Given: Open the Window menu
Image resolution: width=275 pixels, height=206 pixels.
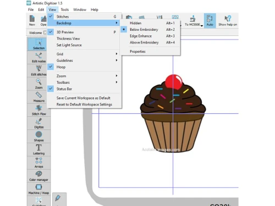Looking at the screenshot, I should [x=80, y=9].
